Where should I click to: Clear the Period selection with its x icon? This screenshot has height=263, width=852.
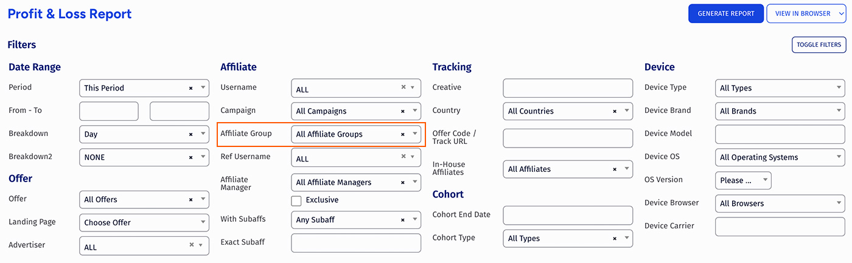click(190, 88)
